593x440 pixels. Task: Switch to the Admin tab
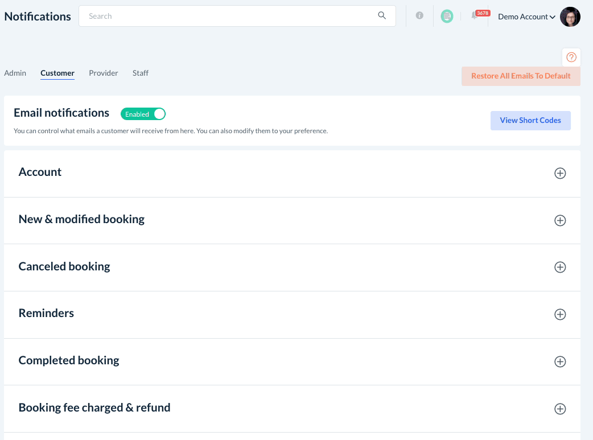15,73
